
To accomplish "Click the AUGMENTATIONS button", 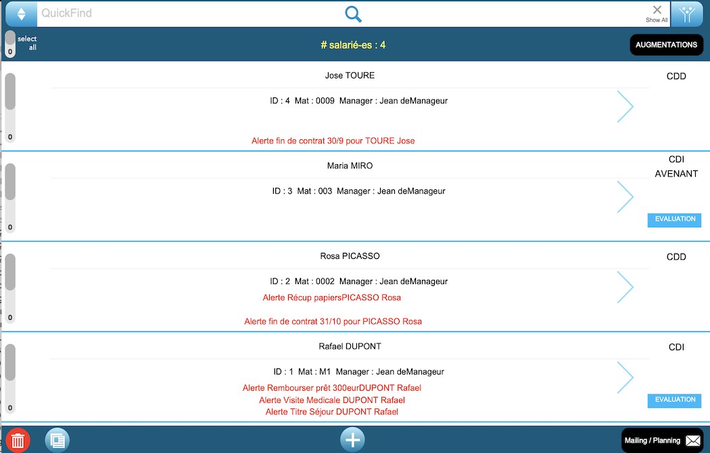I will [665, 45].
